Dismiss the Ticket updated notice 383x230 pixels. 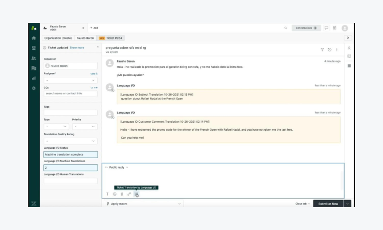(98, 47)
